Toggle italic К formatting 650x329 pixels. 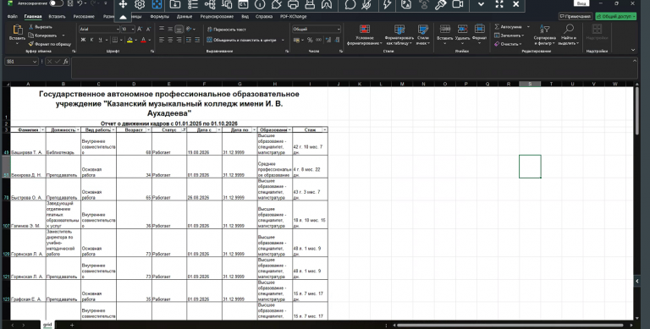coord(91,40)
